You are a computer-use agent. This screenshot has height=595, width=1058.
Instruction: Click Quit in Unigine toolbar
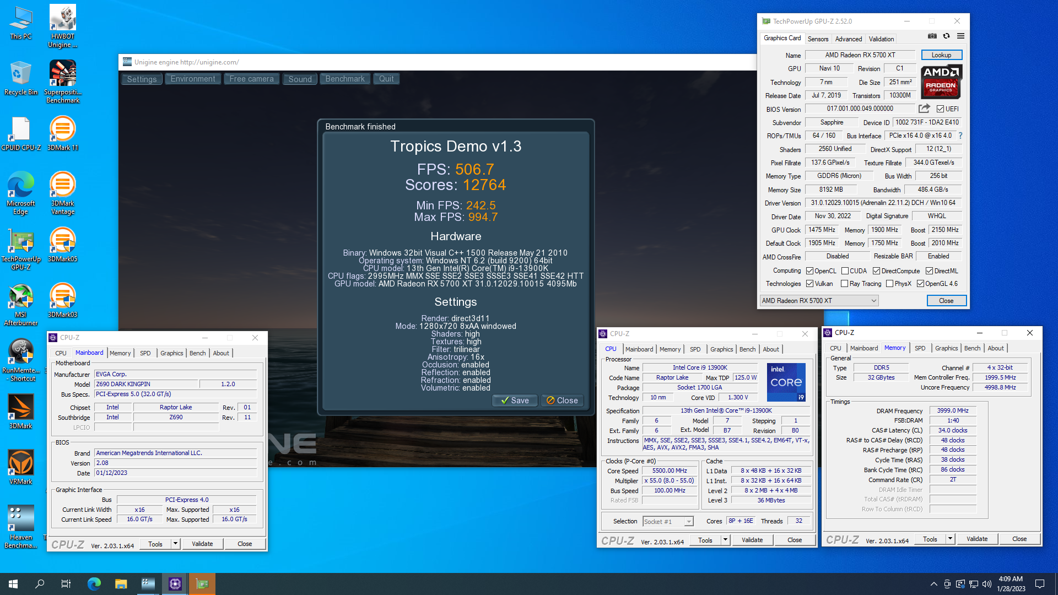pyautogui.click(x=386, y=79)
